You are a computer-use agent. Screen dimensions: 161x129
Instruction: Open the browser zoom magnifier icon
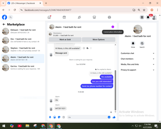click(139, 10)
